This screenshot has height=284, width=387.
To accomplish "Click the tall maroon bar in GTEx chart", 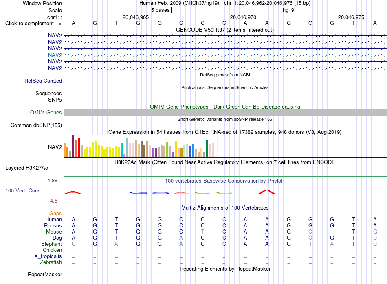I will 73,146.
